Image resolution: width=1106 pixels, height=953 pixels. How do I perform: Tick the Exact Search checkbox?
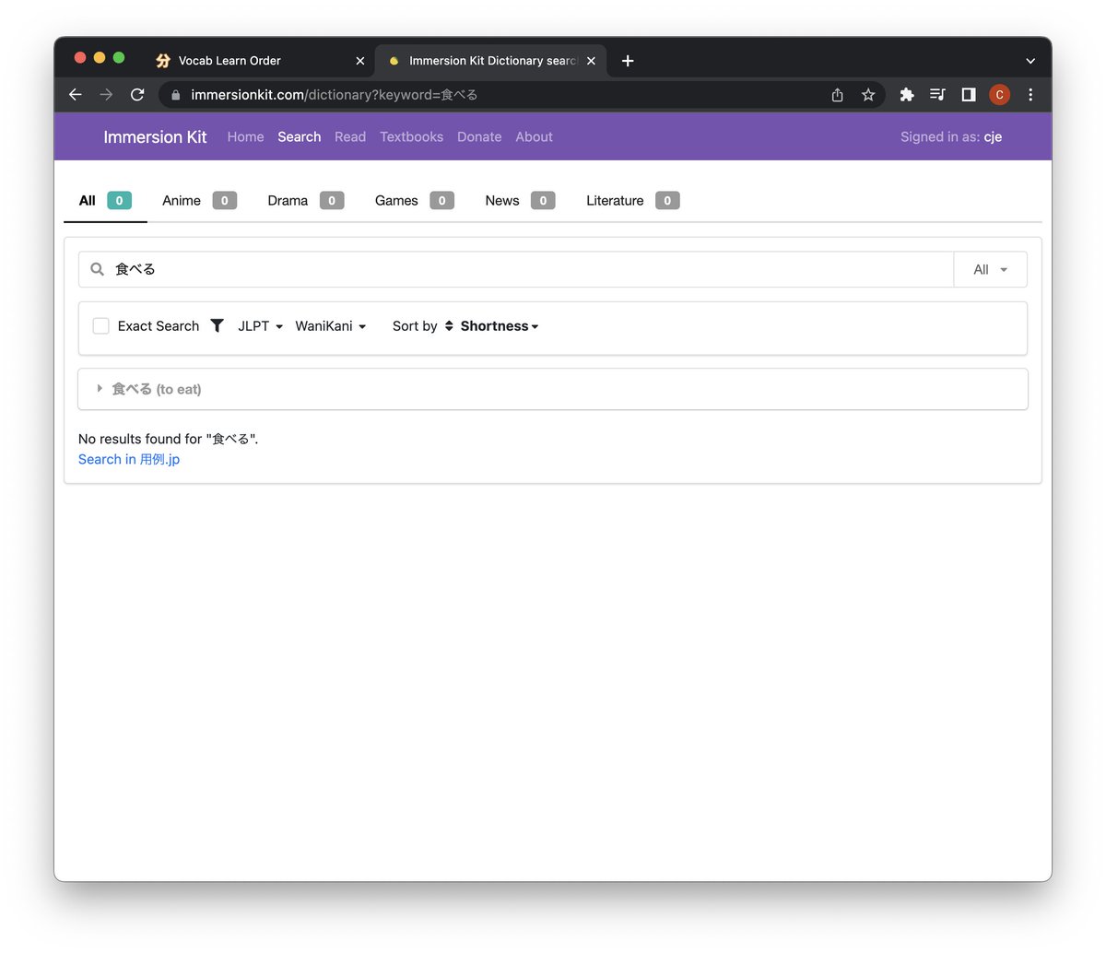[101, 326]
